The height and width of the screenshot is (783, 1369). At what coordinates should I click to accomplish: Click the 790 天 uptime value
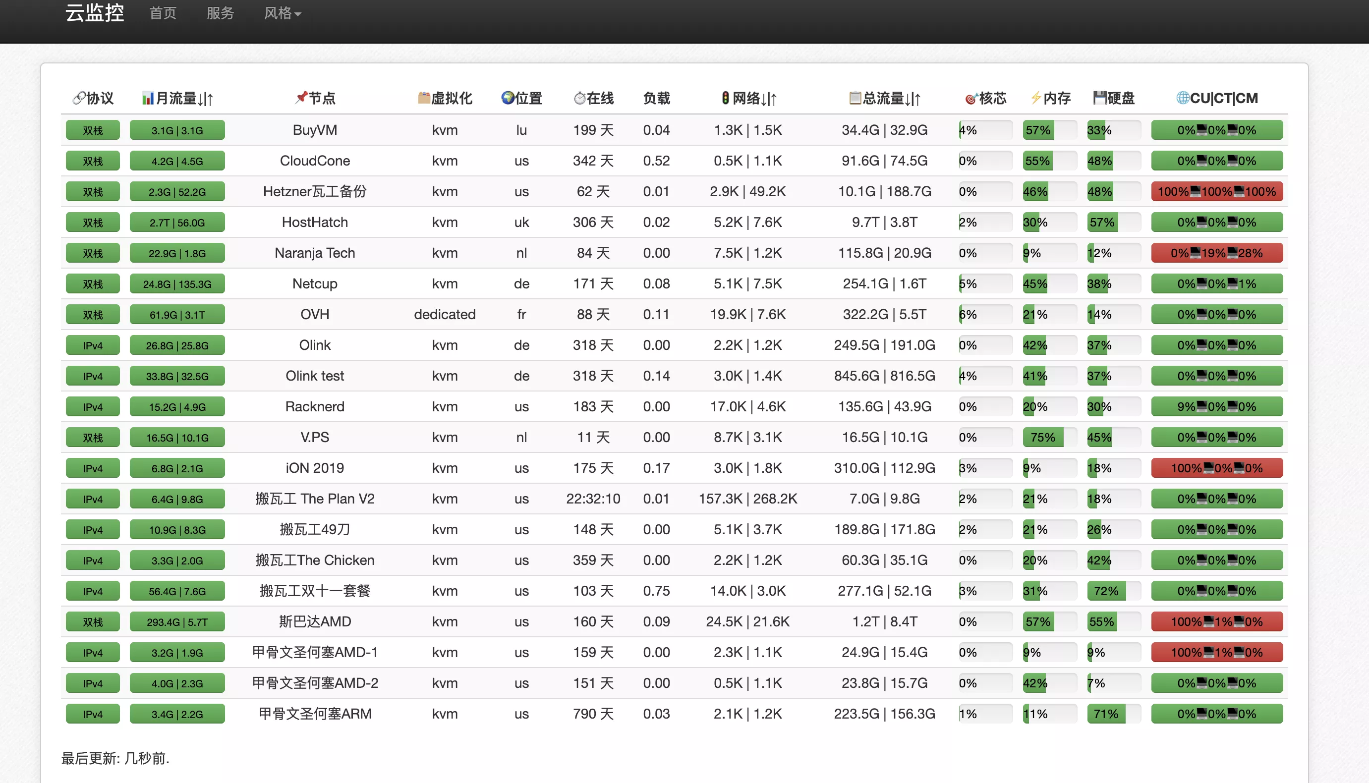(x=593, y=714)
